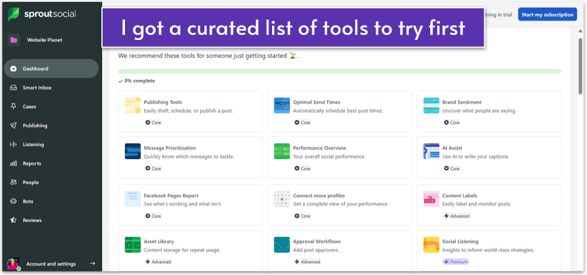This screenshot has width=587, height=275.
Task: Click 'Easily draft, schedule, or publish a post.'
Action: pyautogui.click(x=189, y=111)
